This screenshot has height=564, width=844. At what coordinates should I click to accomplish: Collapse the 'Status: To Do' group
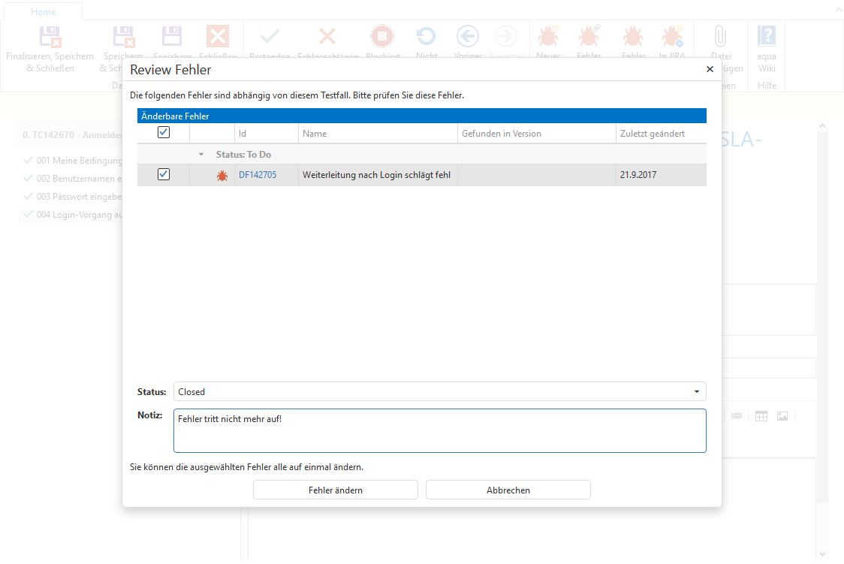(x=201, y=155)
